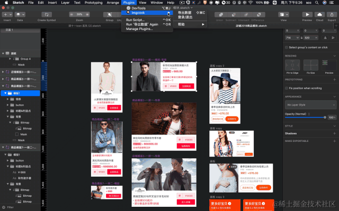Viewport: 339px width, 211px height.
Task: Collapse the Appearance section chevron
Action: point(334,97)
